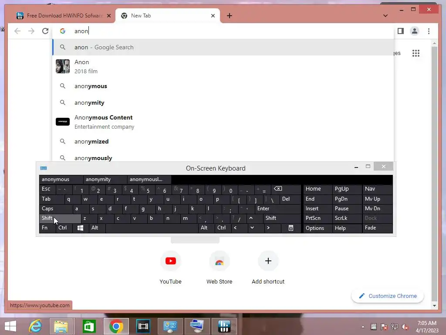
Task: Open new tab with plus button
Action: coord(229,16)
